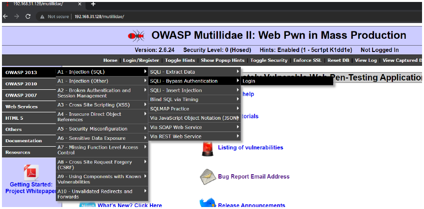Open What's New? Click Here link
This screenshot has height=209, width=424.
[130, 206]
